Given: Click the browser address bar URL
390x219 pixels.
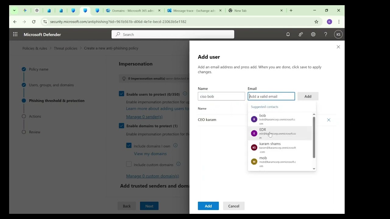Looking at the screenshot, I should (118, 22).
